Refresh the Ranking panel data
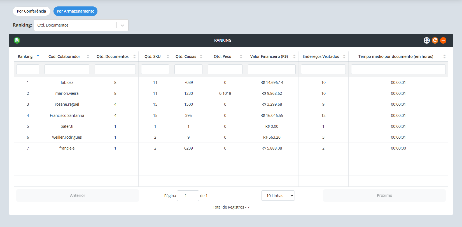462x227 pixels. [435, 40]
